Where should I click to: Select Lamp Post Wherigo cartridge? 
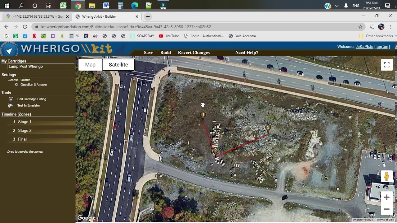click(x=26, y=67)
